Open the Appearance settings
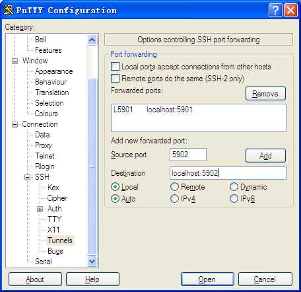301x292 pixels. (54, 71)
